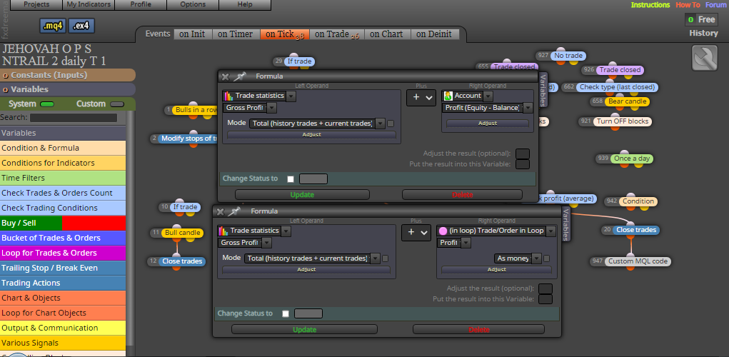Check Change Status to in lower Formula
The width and height of the screenshot is (729, 357).
tap(286, 313)
